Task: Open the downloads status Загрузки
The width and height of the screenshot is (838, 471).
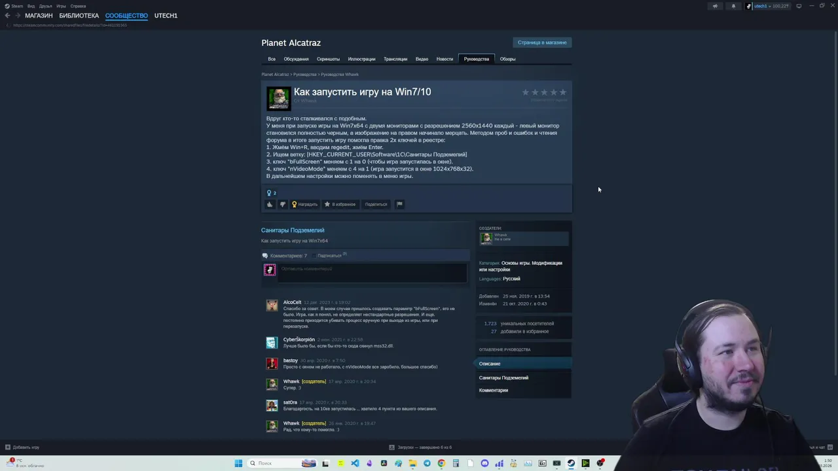Action: [x=420, y=447]
